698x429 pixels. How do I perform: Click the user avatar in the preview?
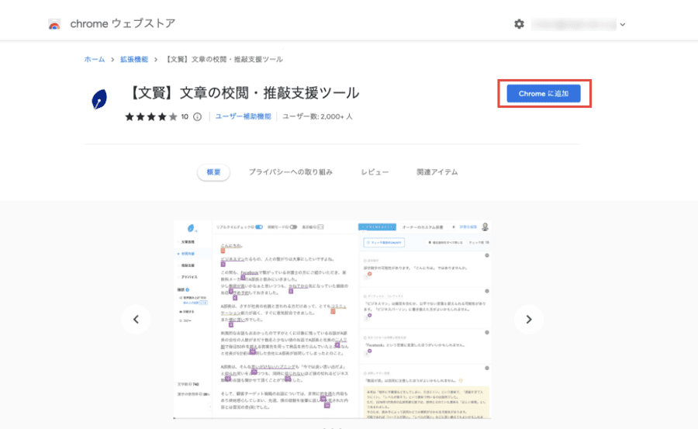point(485,227)
